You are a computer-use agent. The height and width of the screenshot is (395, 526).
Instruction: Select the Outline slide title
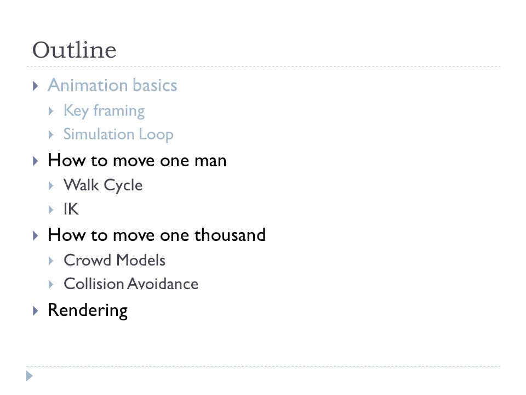75,50
